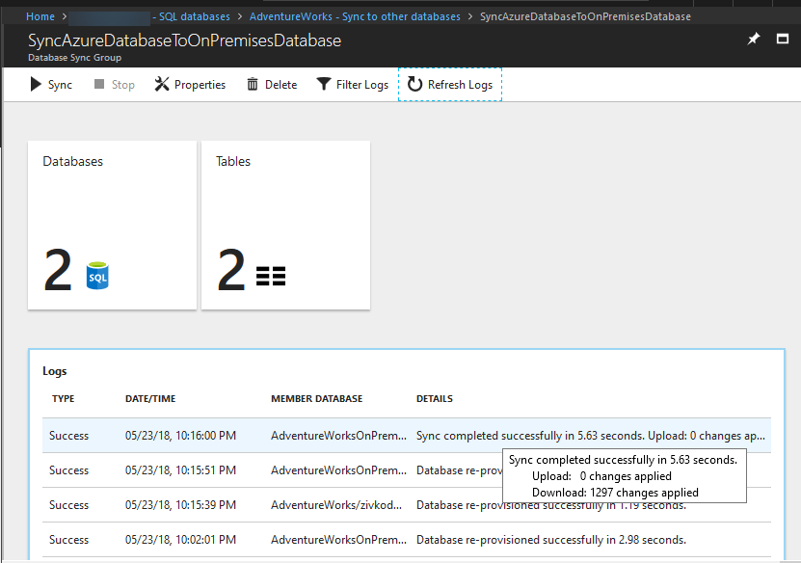Select log timestamp 05/23/18, 10:02:01 PM

tap(180, 540)
